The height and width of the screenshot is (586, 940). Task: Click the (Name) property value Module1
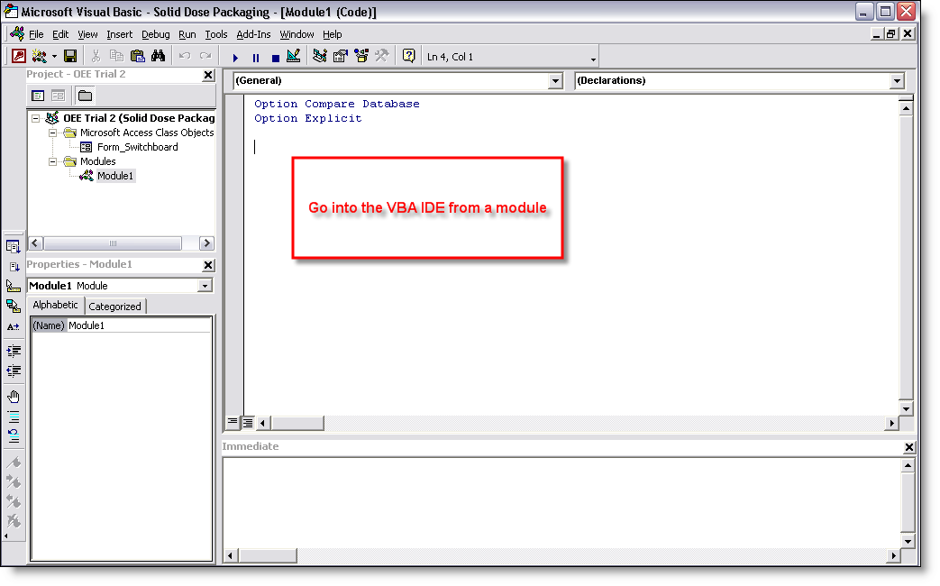(139, 325)
